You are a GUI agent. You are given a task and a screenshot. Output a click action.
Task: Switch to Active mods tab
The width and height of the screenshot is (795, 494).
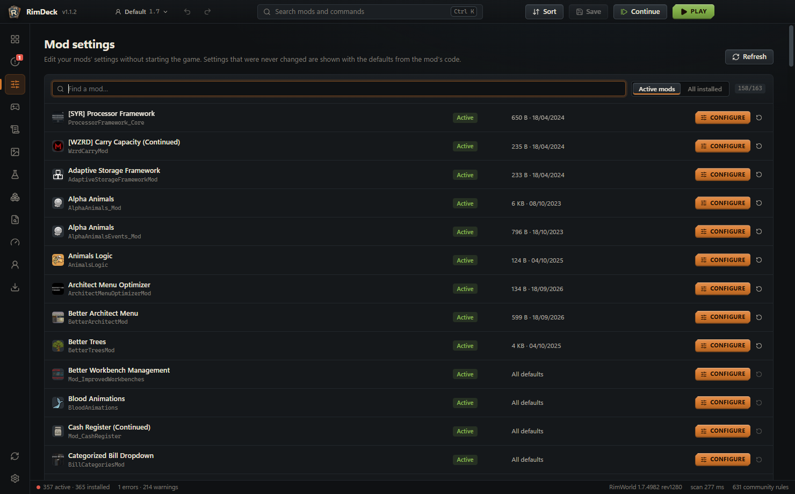click(656, 89)
